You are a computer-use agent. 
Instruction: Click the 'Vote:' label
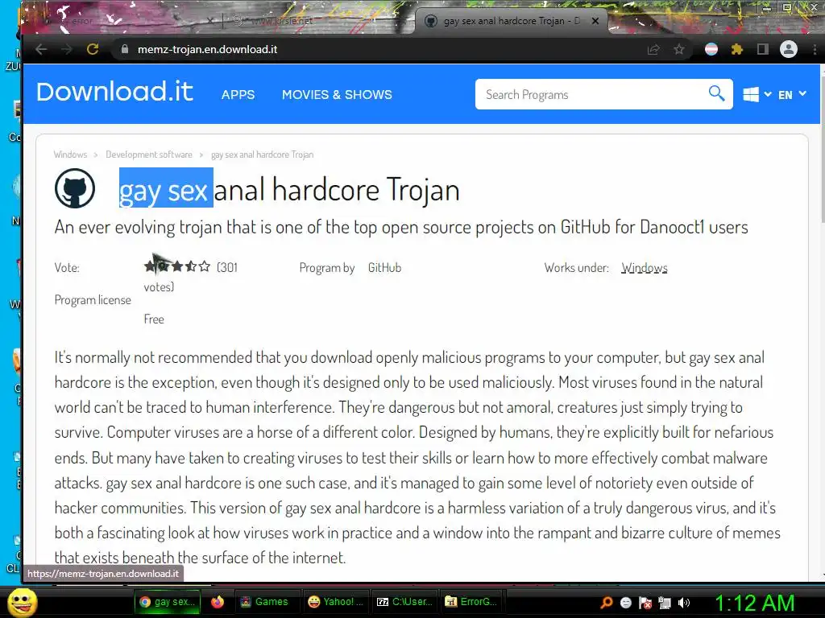pyautogui.click(x=67, y=267)
